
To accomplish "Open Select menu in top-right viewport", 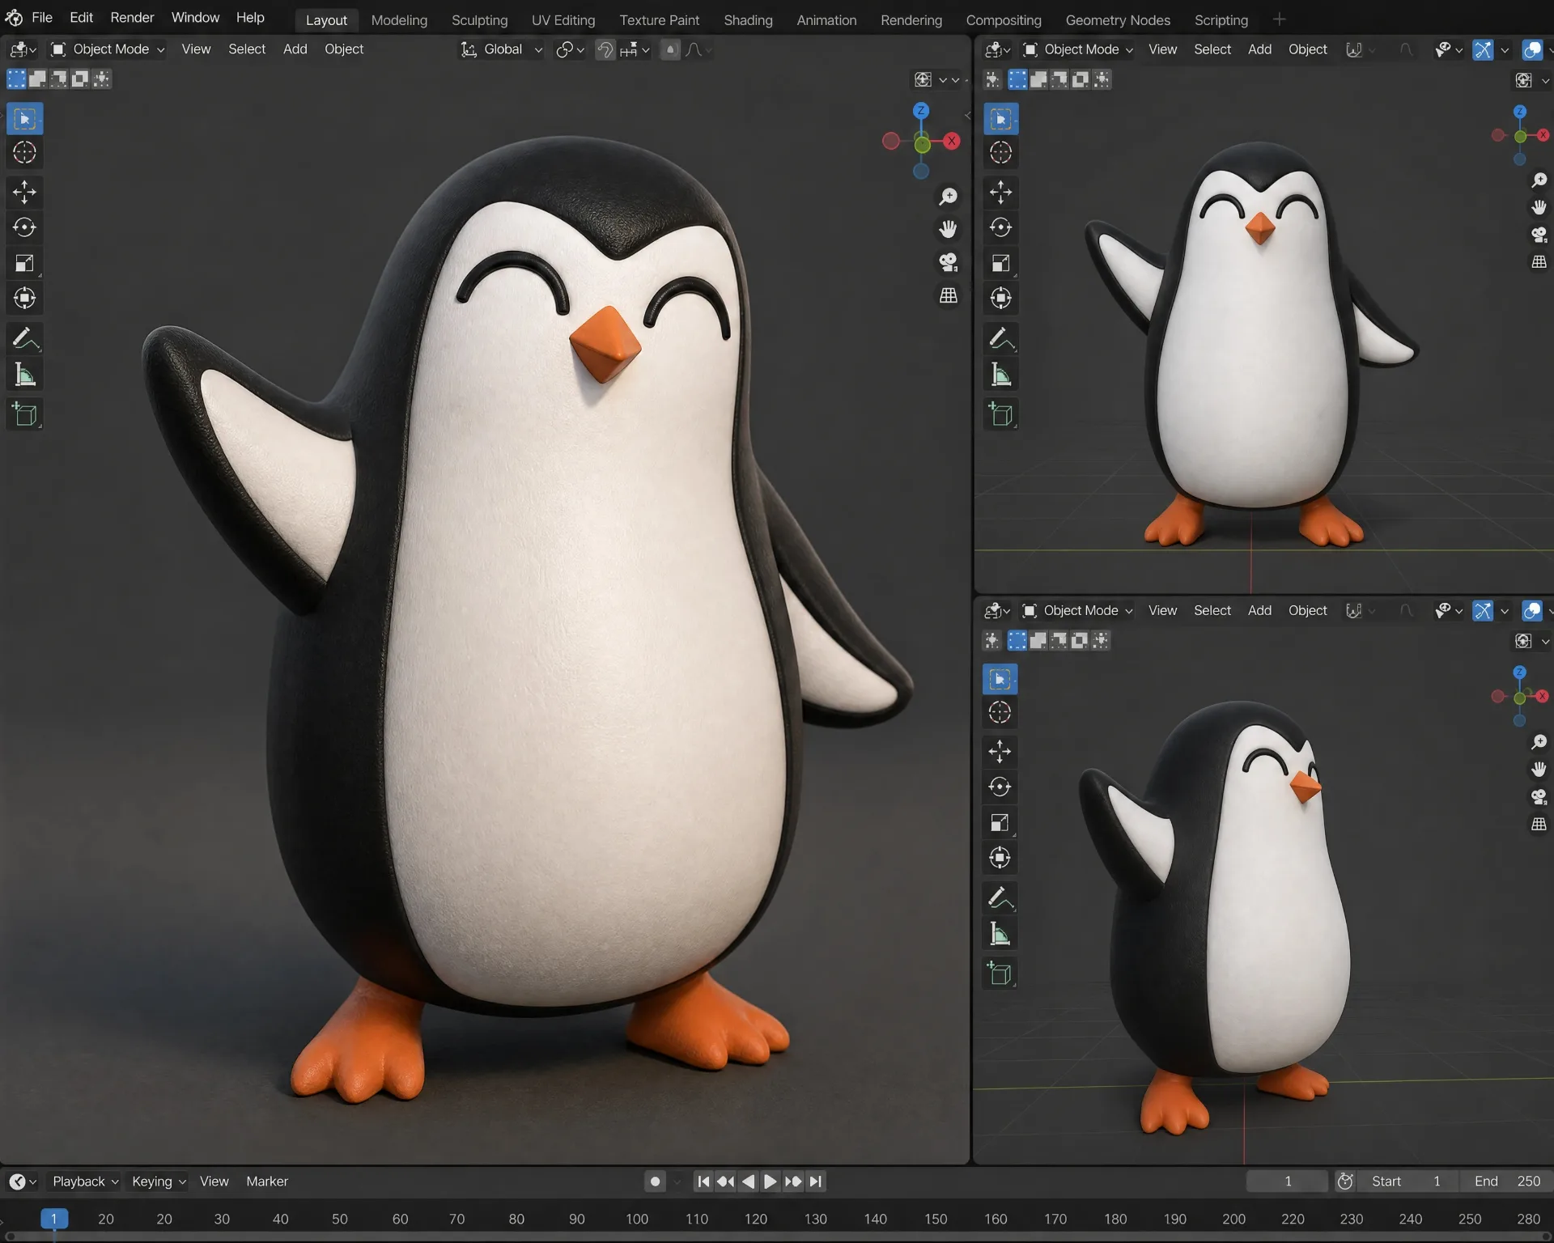I will 1212,49.
